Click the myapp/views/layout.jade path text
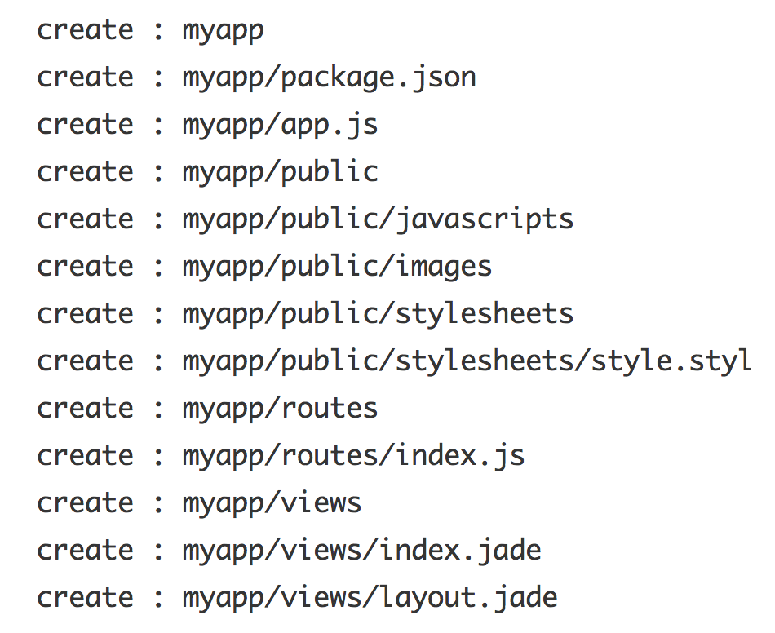This screenshot has width=775, height=633. [x=370, y=598]
